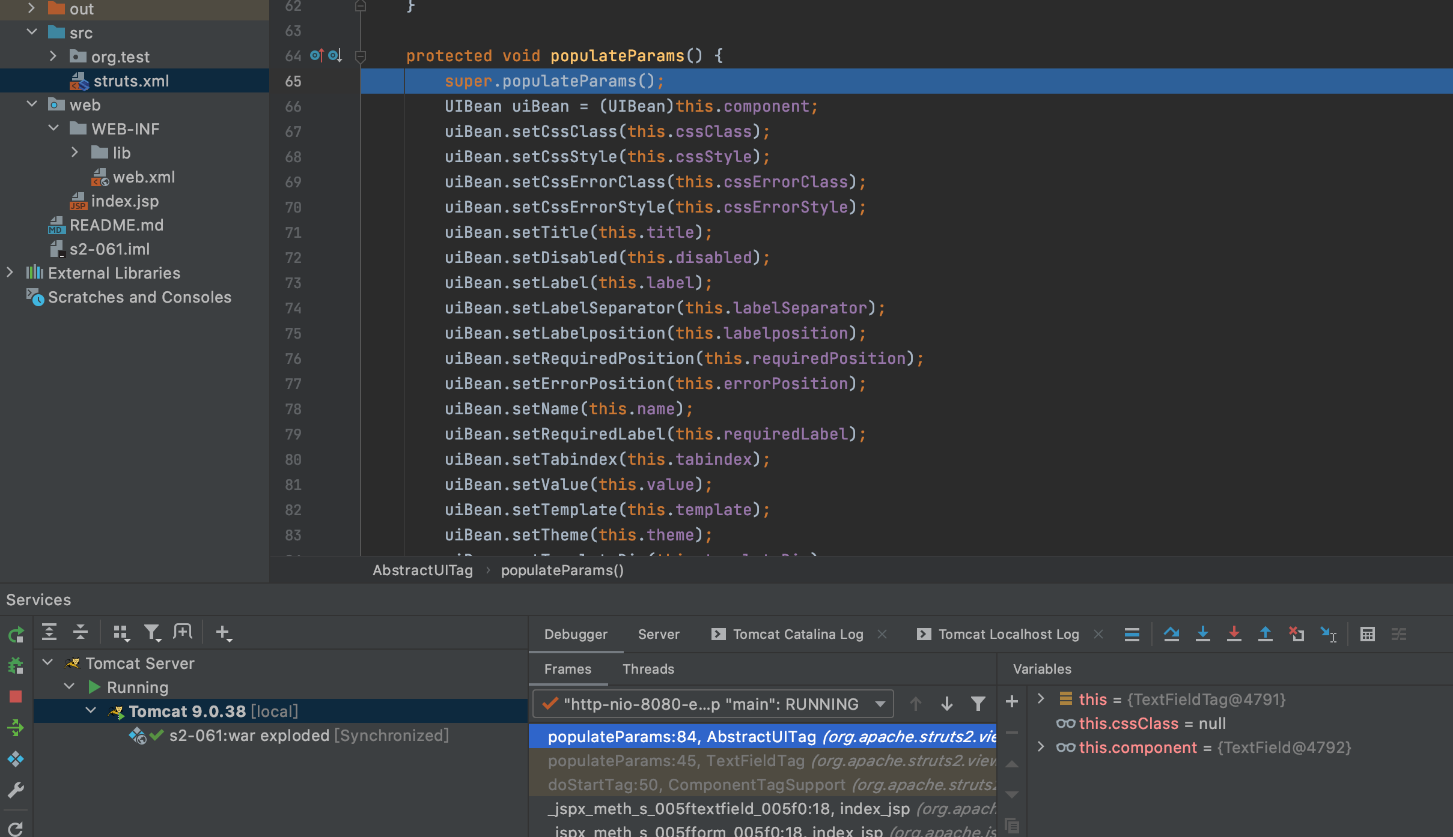Screen dimensions: 1453x837
Task: Click the Deploy All green arrows icon
Action: pyautogui.click(x=16, y=728)
